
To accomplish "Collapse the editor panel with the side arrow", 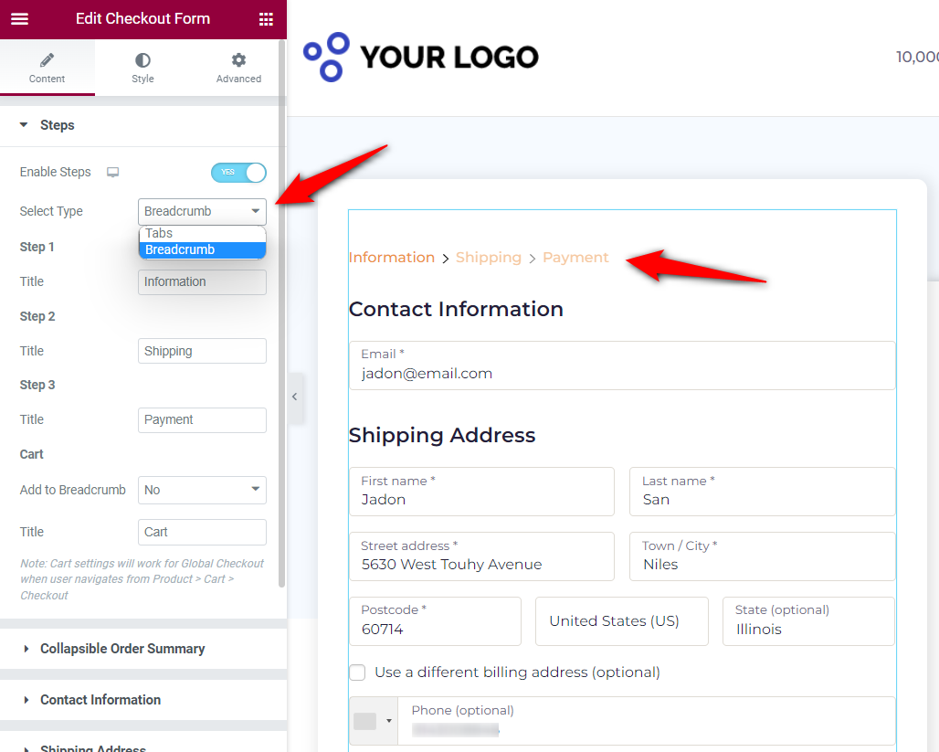I will point(295,397).
